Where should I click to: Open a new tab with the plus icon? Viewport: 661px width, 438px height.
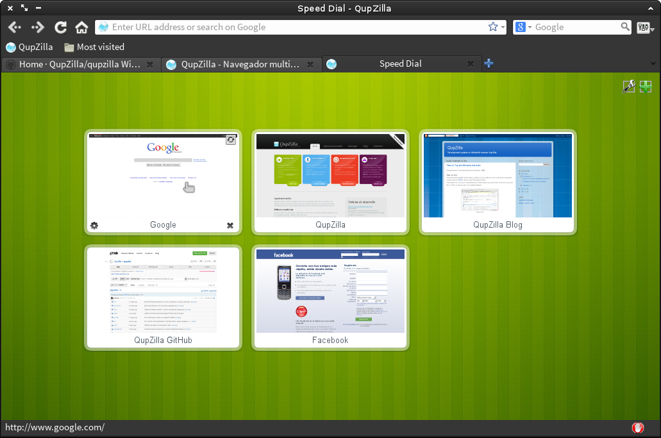coord(489,63)
